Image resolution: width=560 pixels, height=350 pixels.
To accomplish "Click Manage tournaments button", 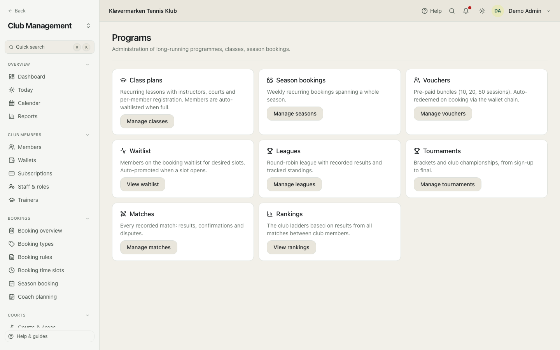I will tap(447, 184).
